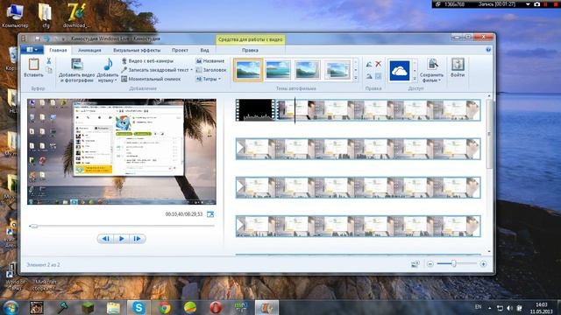
Task: Click Видео с веб-камеры
Action: pyautogui.click(x=148, y=61)
